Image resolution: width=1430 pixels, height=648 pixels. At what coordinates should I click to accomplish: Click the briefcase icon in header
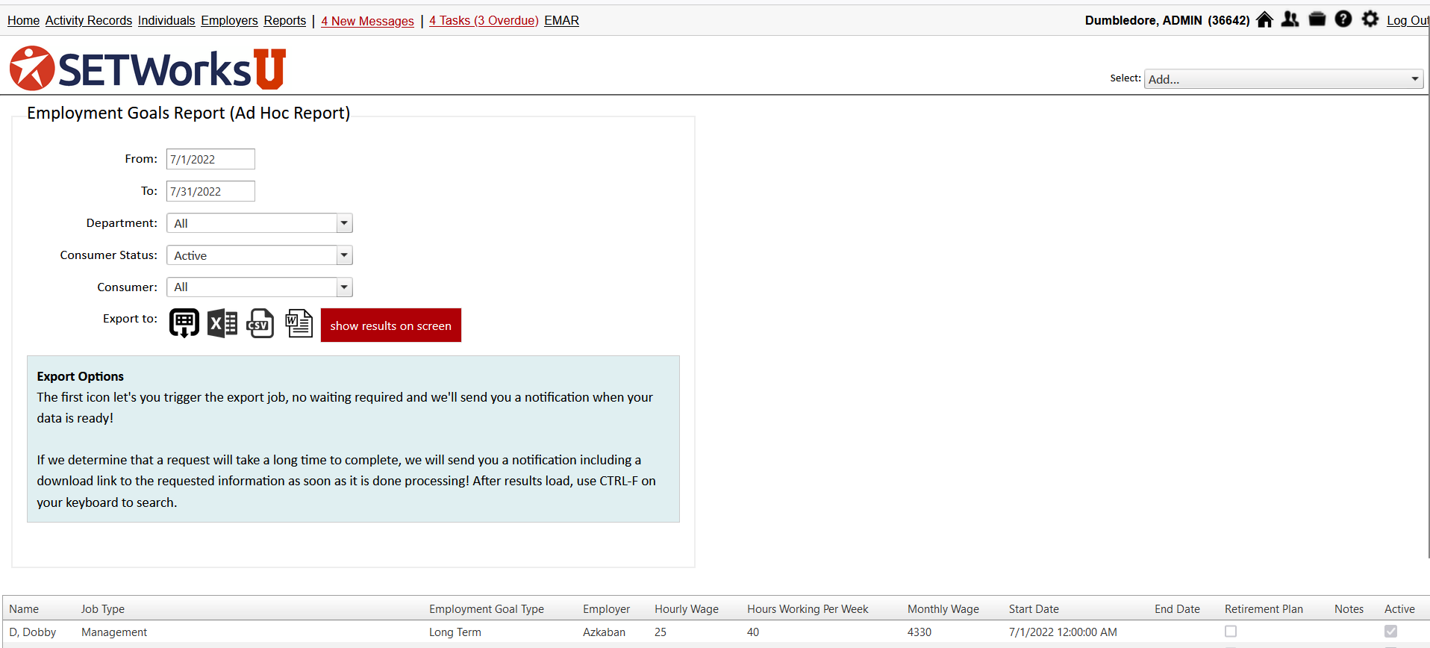pyautogui.click(x=1317, y=19)
